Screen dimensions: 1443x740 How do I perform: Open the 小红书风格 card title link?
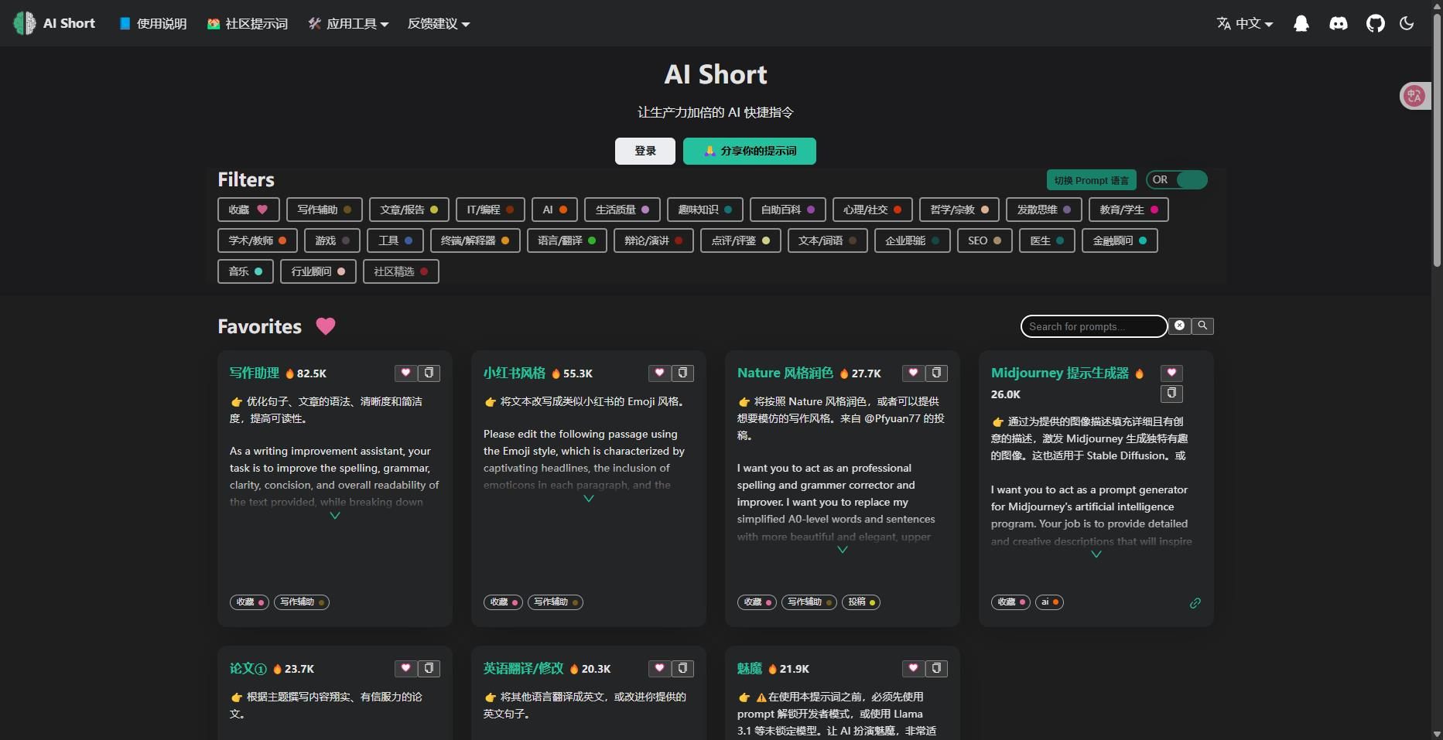pos(515,373)
